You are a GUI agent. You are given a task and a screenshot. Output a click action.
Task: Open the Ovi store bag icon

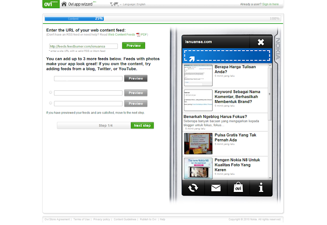238,187
